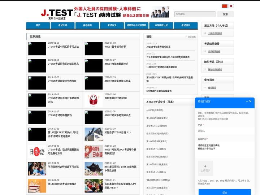The width and height of the screenshot is (260, 195).
Task: Click the 近期消息 section heading
Action: [35, 36]
